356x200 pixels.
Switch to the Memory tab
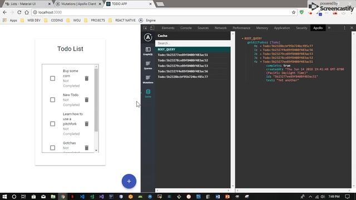[262, 28]
